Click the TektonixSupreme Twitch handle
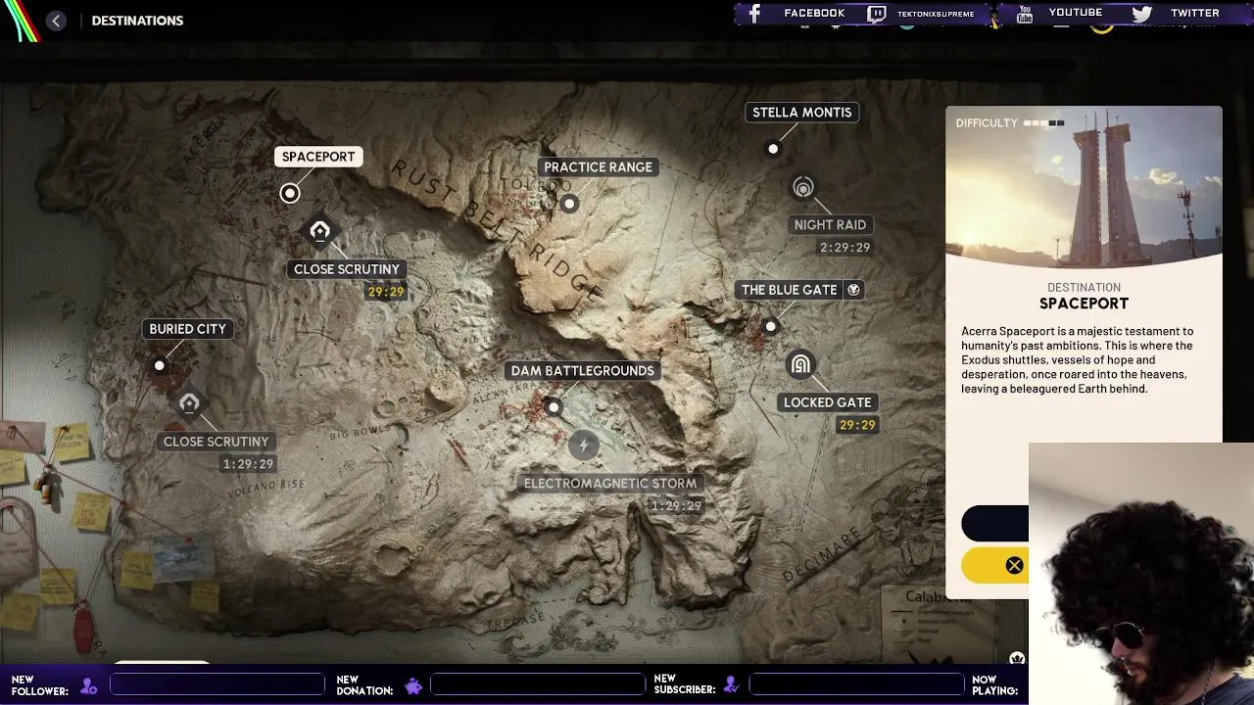The width and height of the screenshot is (1254, 705). point(936,14)
